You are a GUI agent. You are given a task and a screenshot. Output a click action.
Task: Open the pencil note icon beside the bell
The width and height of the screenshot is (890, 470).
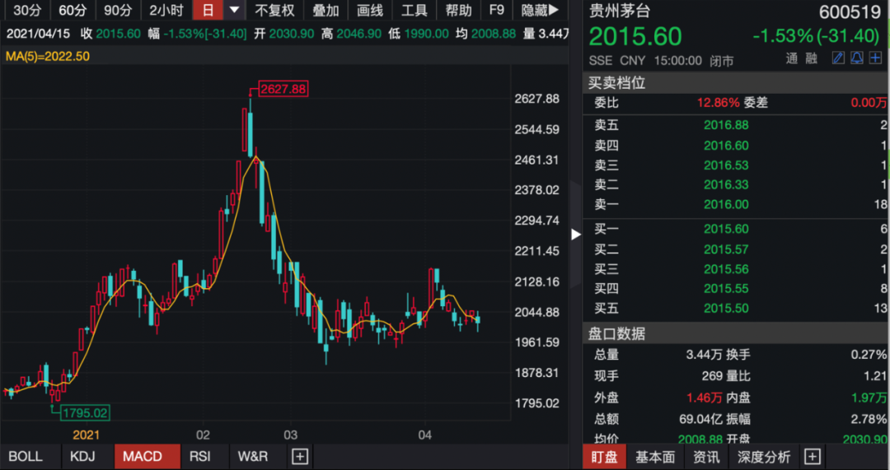coord(838,58)
